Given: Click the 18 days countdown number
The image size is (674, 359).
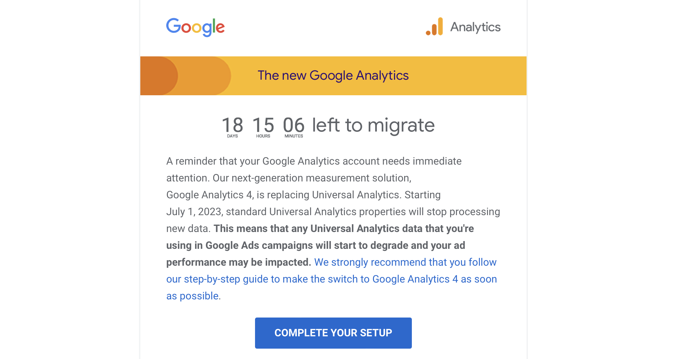Looking at the screenshot, I should [232, 125].
